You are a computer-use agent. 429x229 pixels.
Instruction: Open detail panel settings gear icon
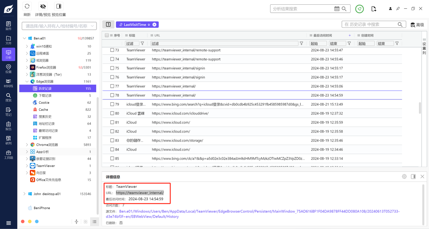pyautogui.click(x=404, y=176)
